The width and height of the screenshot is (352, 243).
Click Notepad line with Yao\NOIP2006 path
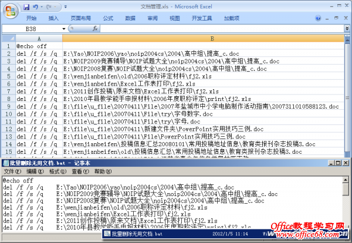pos(119,187)
